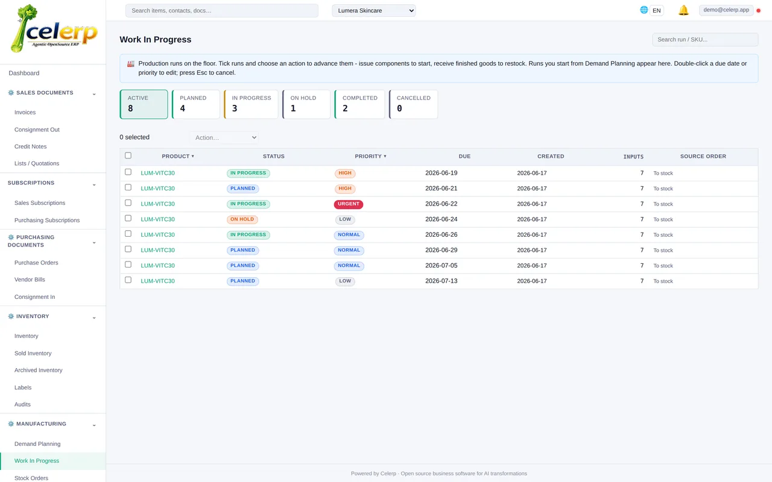
Task: Click the Source Order column header
Action: coord(703,156)
